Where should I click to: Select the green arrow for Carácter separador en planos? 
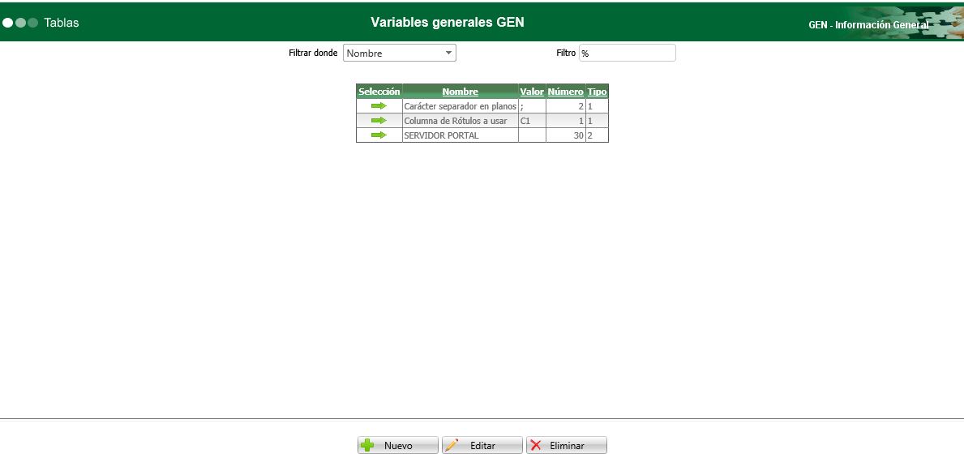(x=378, y=105)
